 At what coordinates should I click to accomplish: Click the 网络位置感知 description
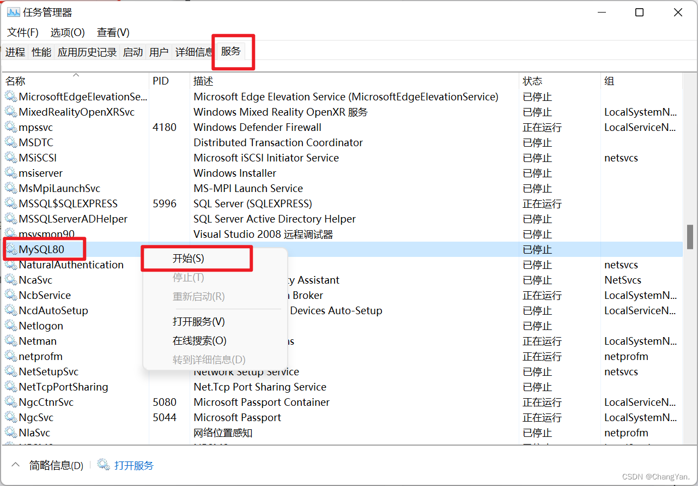pyautogui.click(x=223, y=433)
